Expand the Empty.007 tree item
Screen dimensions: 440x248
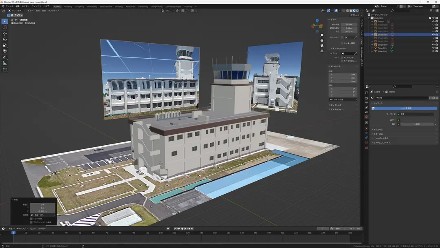click(x=372, y=44)
